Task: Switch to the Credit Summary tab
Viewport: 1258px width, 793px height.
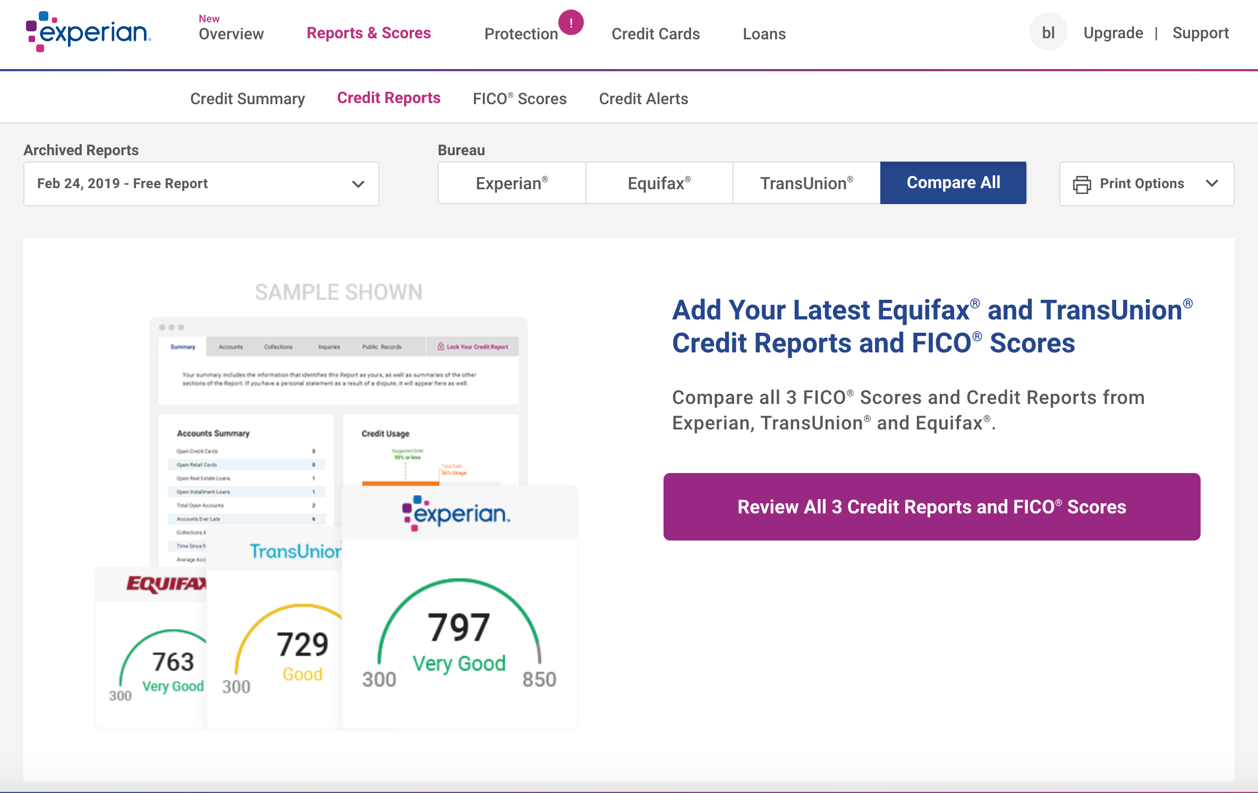Action: [x=248, y=99]
